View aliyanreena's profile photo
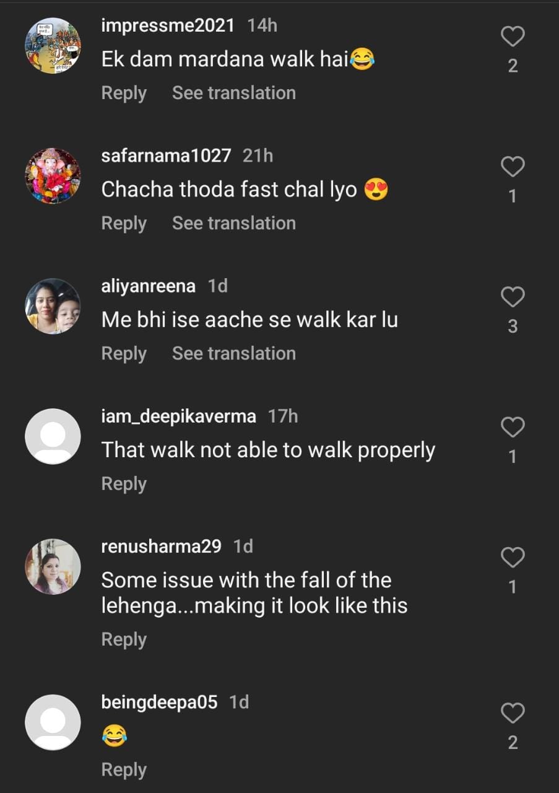This screenshot has width=559, height=793. [53, 306]
